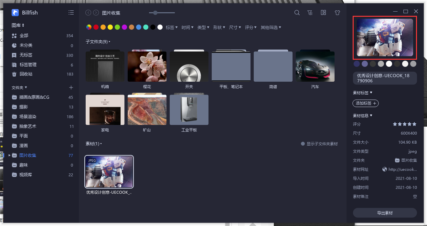
Task: Open the 家电 subfolder thumbnail
Action: 105,109
